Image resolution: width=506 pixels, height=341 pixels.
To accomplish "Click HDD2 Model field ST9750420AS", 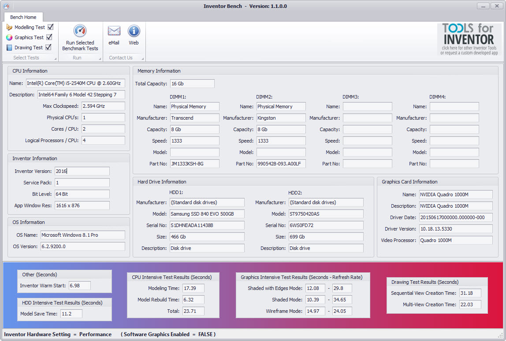I will tap(326, 214).
